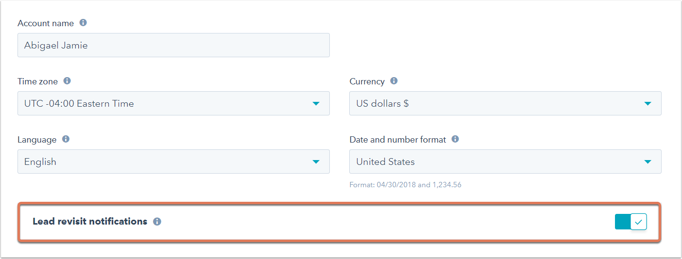Open Date and number format dropdown
Viewport: 682px width, 259px height.
tap(505, 162)
